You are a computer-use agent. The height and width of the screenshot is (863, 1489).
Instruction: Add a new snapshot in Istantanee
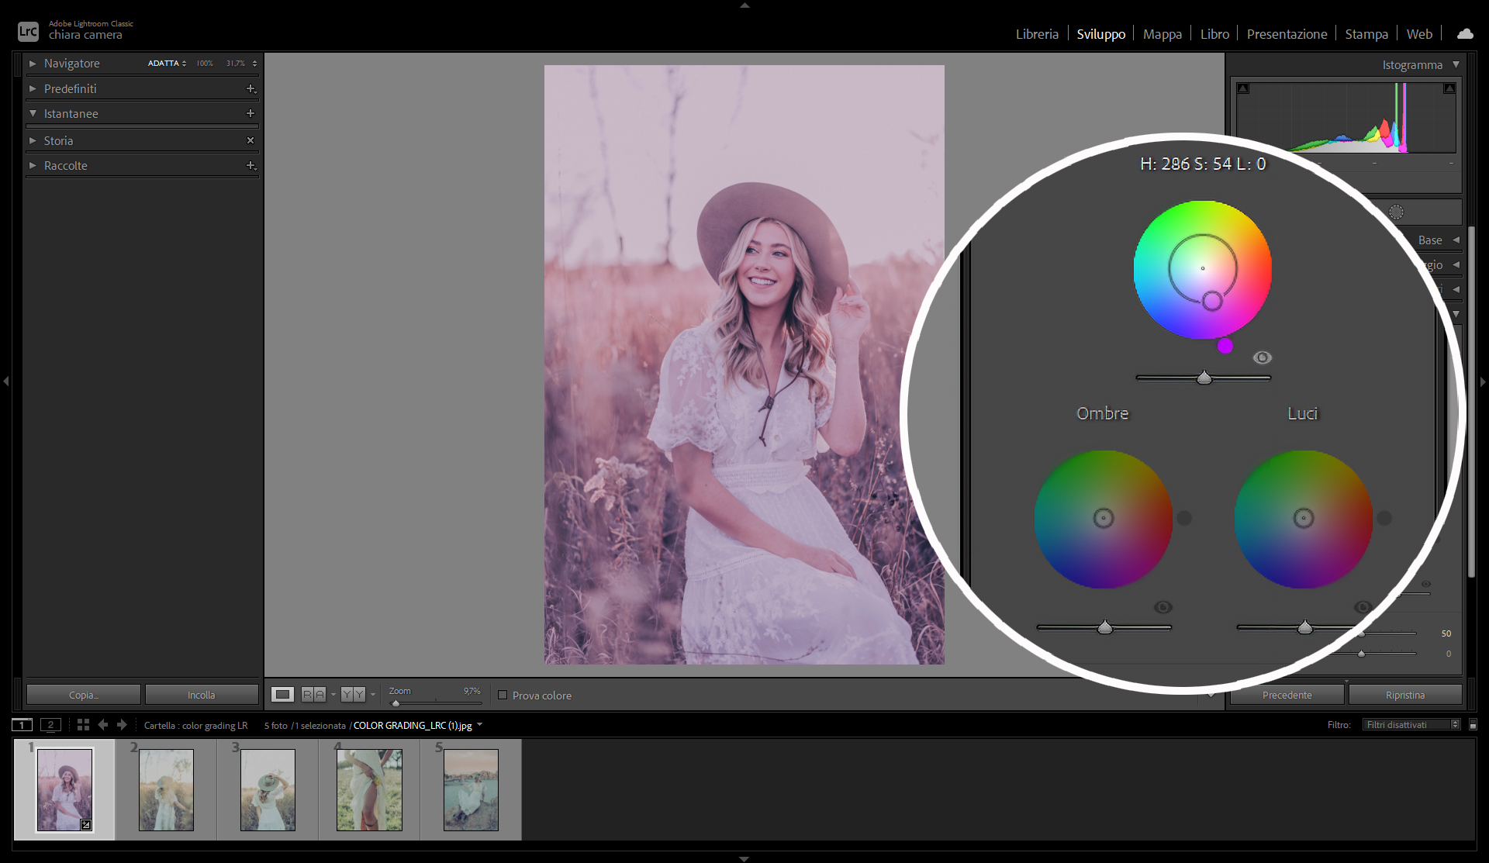point(250,113)
